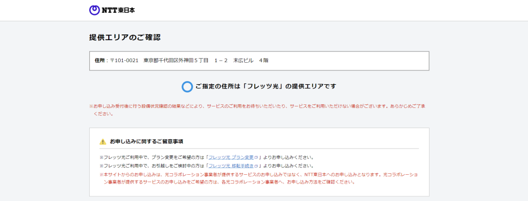Open the フレッツ光 移転手続き link

pyautogui.click(x=231, y=166)
